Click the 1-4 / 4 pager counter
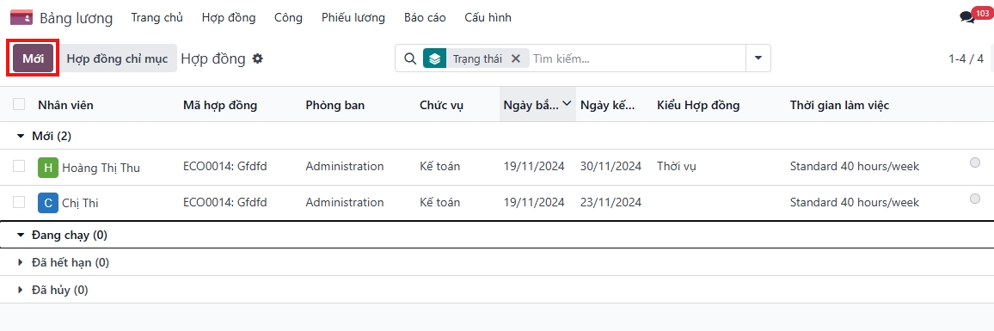 pos(966,59)
